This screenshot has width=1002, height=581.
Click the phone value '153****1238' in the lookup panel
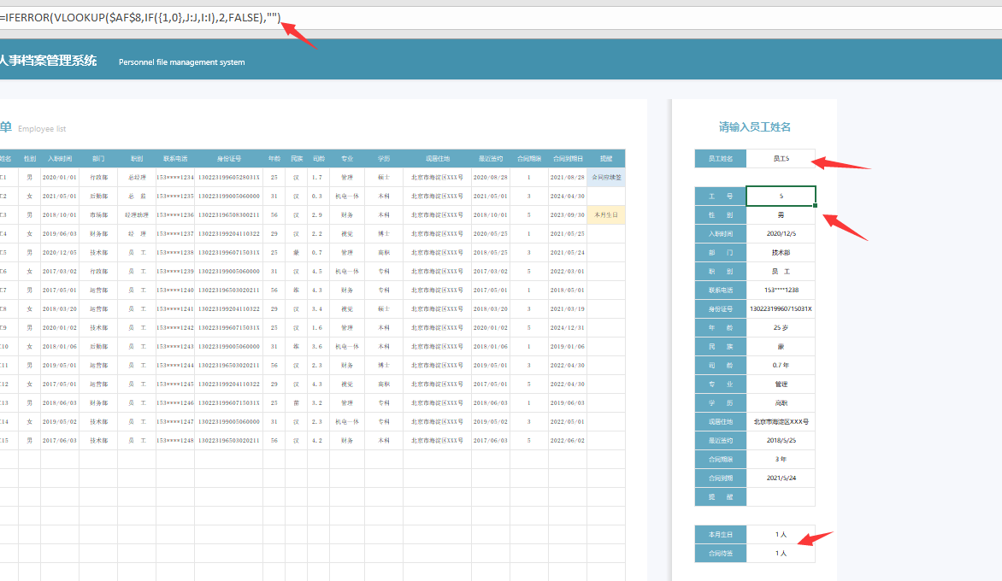[x=781, y=290]
